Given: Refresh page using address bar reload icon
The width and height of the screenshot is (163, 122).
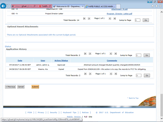Looking at the screenshot, I should tap(50, 6).
